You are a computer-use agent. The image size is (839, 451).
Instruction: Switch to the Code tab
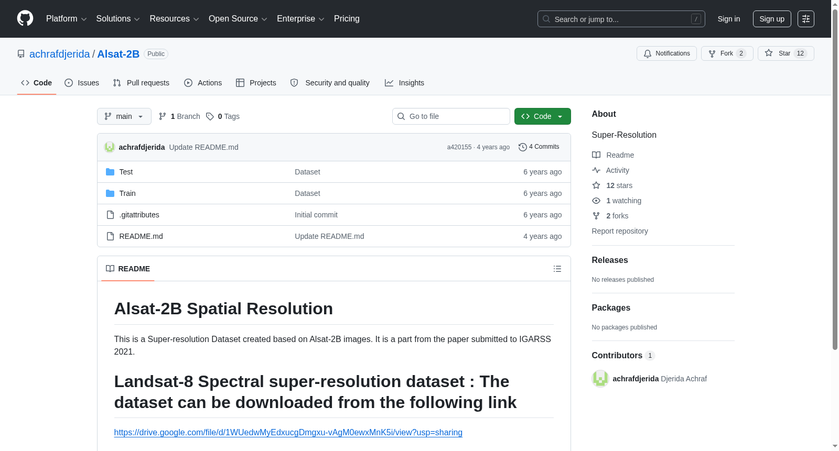pyautogui.click(x=37, y=83)
